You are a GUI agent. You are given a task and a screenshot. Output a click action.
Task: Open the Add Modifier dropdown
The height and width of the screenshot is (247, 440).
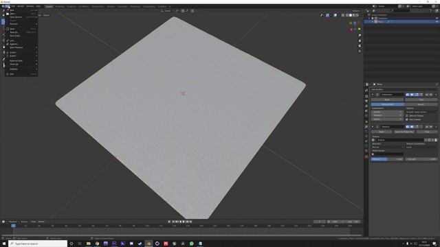point(404,89)
